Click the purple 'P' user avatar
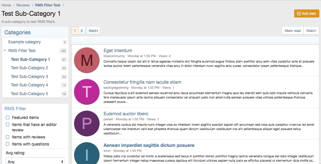This screenshot has height=164, width=321. (87, 123)
